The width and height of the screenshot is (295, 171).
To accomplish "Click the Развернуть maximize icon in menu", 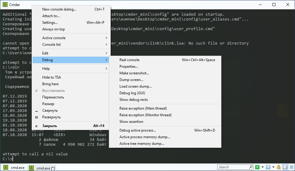I will point(36,117).
